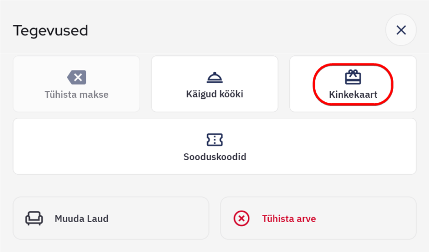Click the coupon ticket icon

214,140
